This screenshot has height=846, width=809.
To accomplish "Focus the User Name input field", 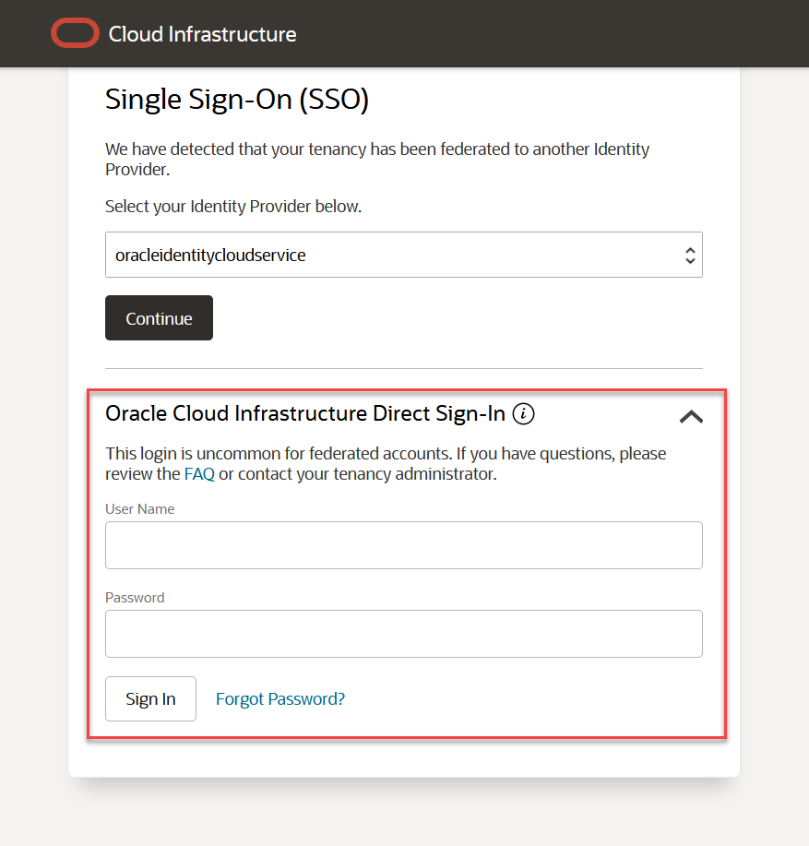I will tap(403, 545).
